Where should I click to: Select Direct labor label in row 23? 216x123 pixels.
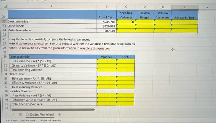point(16,26)
